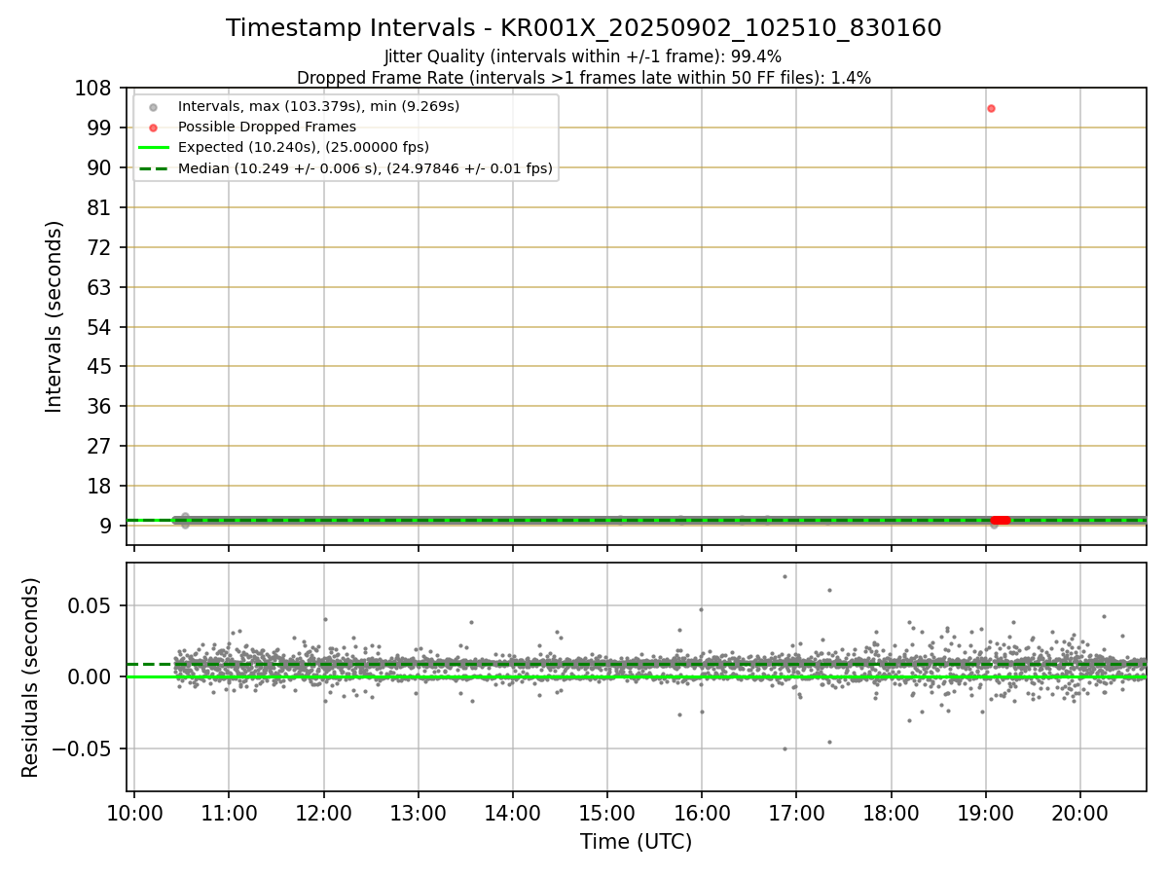Click the 18:00 time tick label
Viewport: 1168px width, 876px height.
coord(891,814)
